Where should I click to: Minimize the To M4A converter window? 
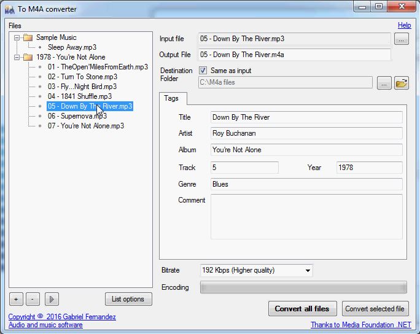tap(362, 6)
